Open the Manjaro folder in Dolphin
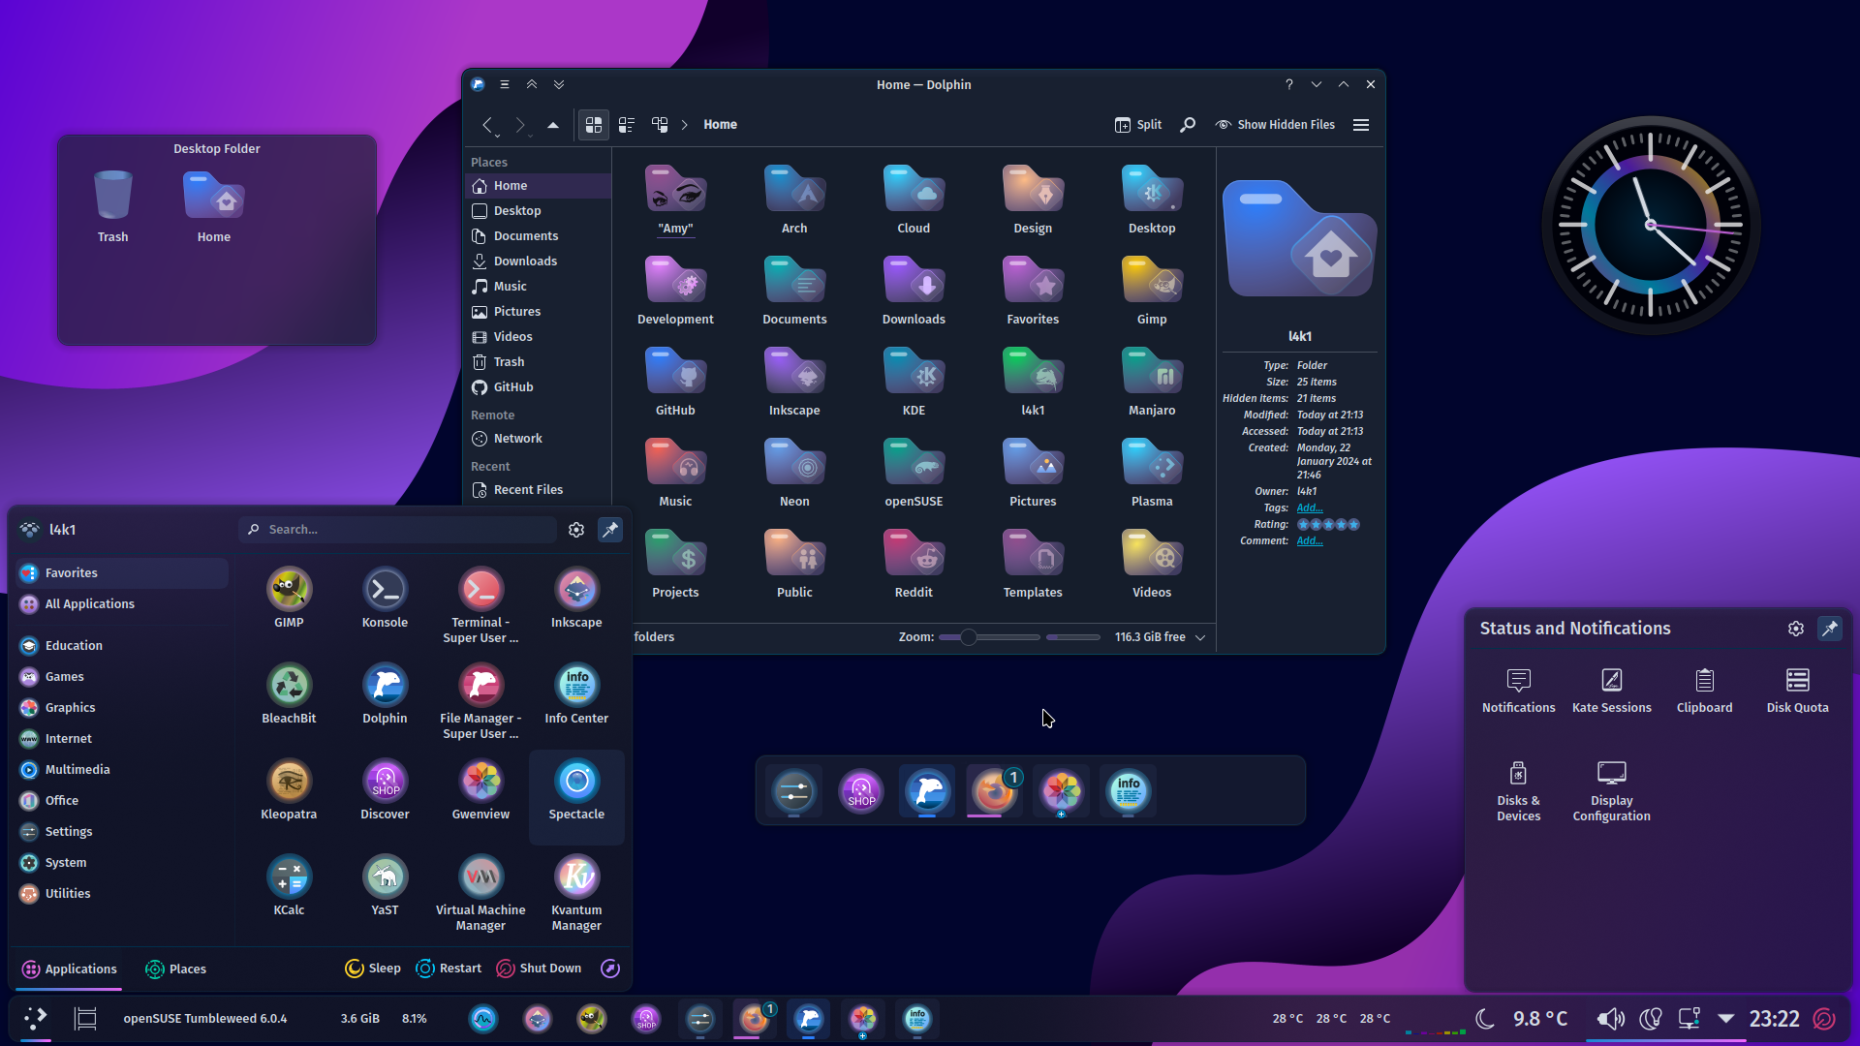Screen dimensions: 1860x1046 pyautogui.click(x=1152, y=382)
